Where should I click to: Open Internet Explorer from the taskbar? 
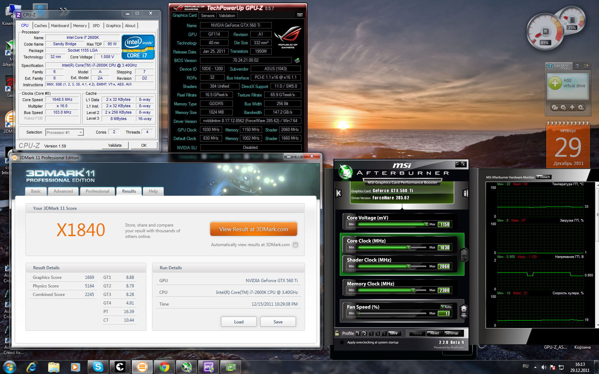click(32, 367)
